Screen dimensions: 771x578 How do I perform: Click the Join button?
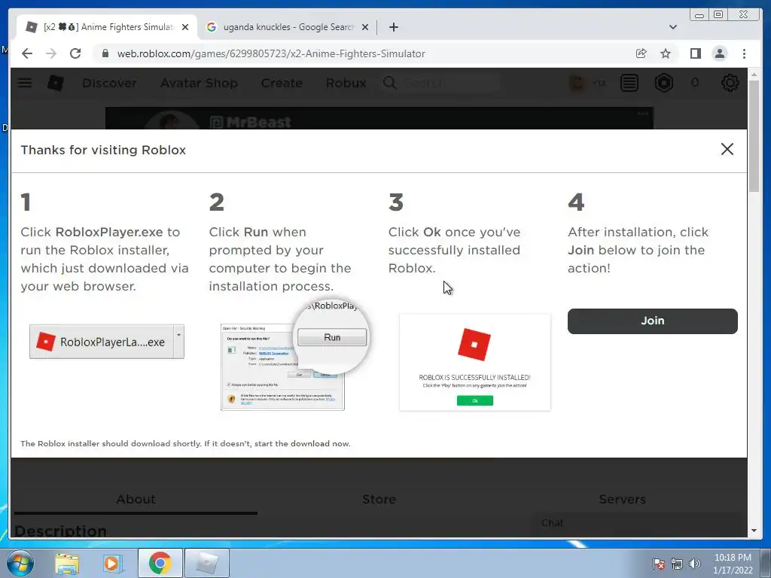click(652, 321)
